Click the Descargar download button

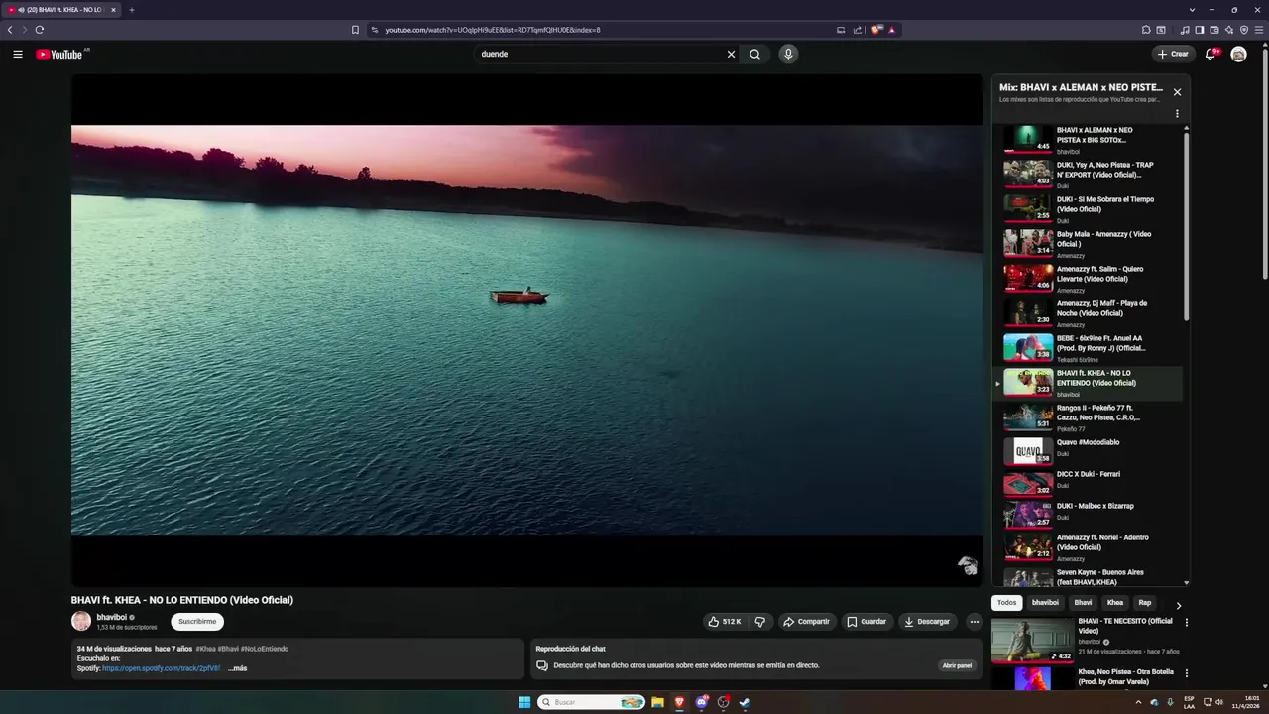point(927,622)
